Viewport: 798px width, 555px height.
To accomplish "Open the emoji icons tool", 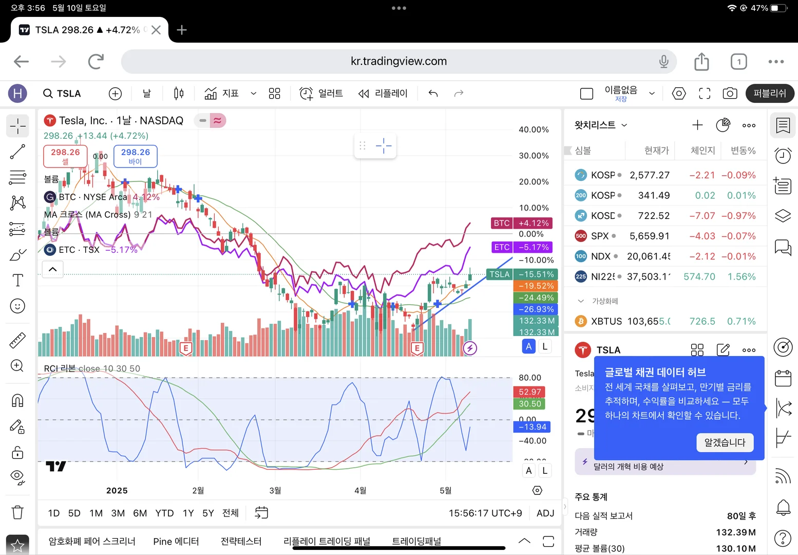I will coord(17,306).
